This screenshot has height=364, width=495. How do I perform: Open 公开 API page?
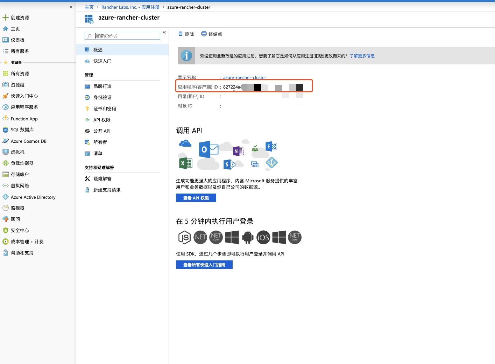tap(122, 131)
